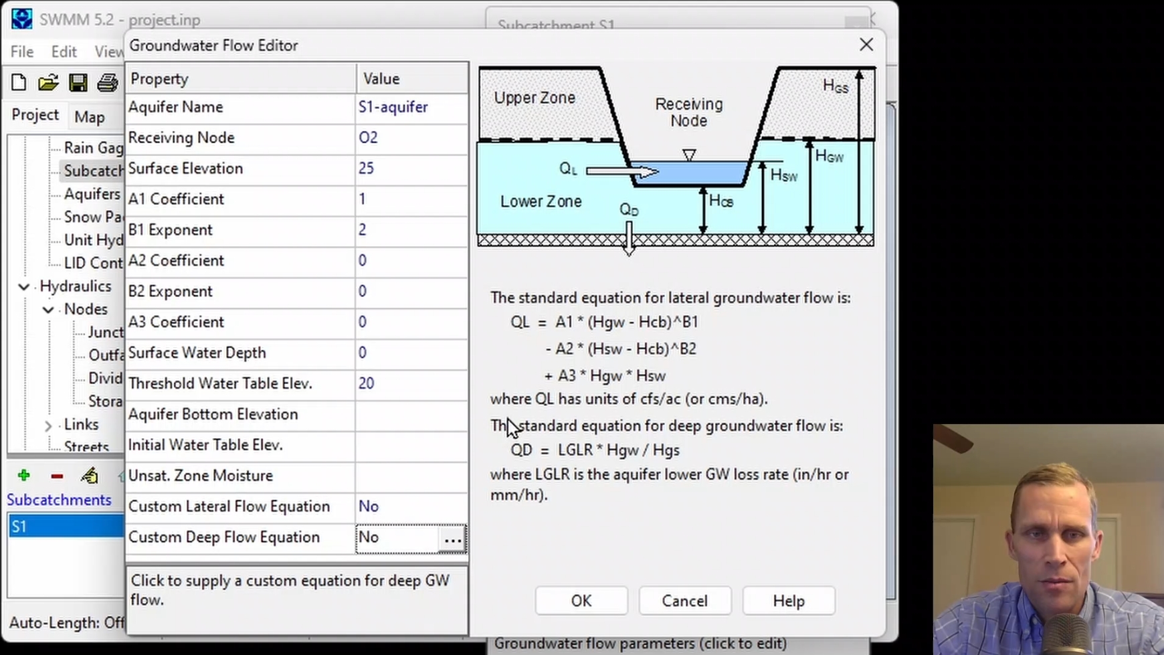
Task: Select Streets in the project tree
Action: (x=86, y=446)
